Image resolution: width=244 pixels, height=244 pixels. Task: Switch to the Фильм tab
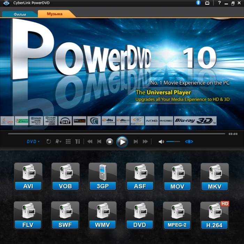tap(20, 14)
